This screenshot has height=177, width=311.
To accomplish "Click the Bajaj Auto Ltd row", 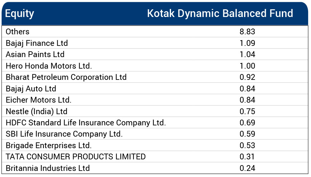I will pyautogui.click(x=31, y=88).
